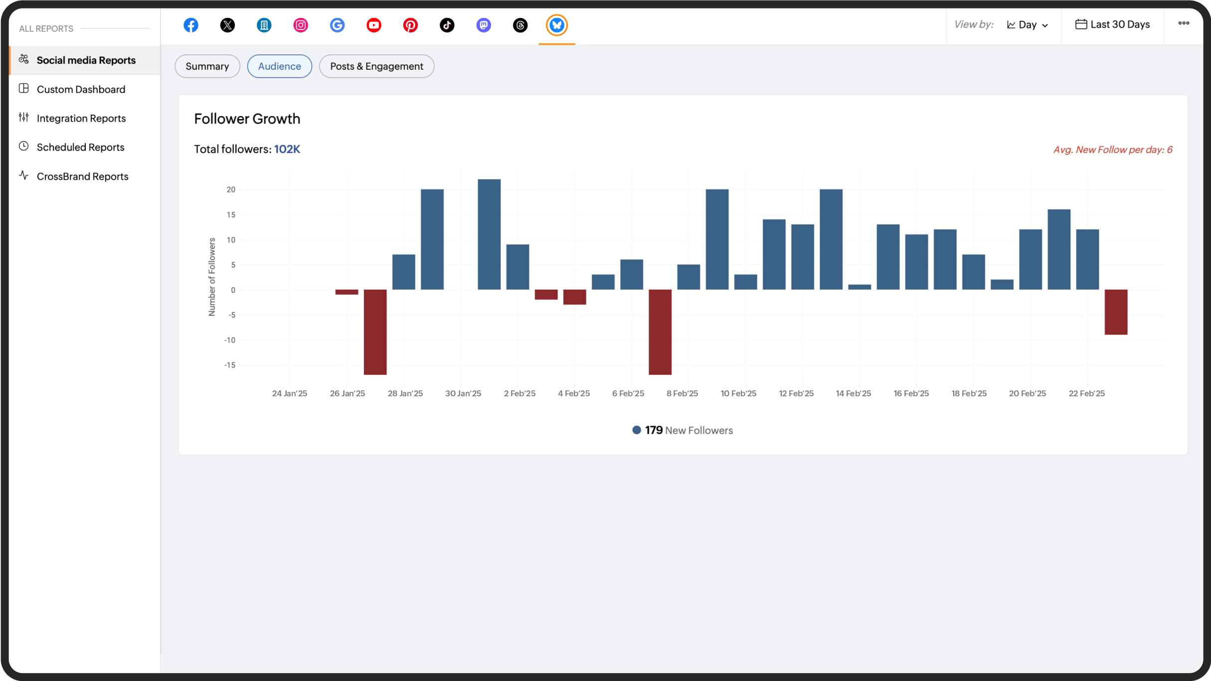Open the View by Day dropdown

click(1027, 24)
